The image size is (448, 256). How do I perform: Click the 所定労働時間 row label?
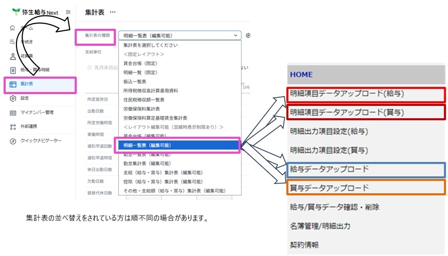[99, 122]
